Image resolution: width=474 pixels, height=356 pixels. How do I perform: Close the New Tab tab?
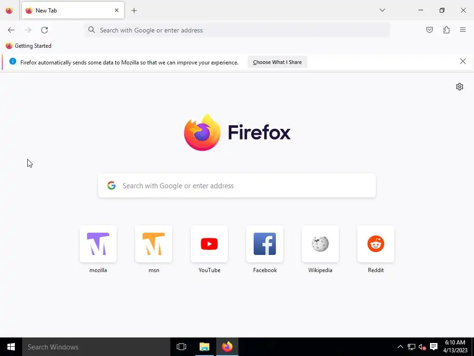[x=117, y=10]
